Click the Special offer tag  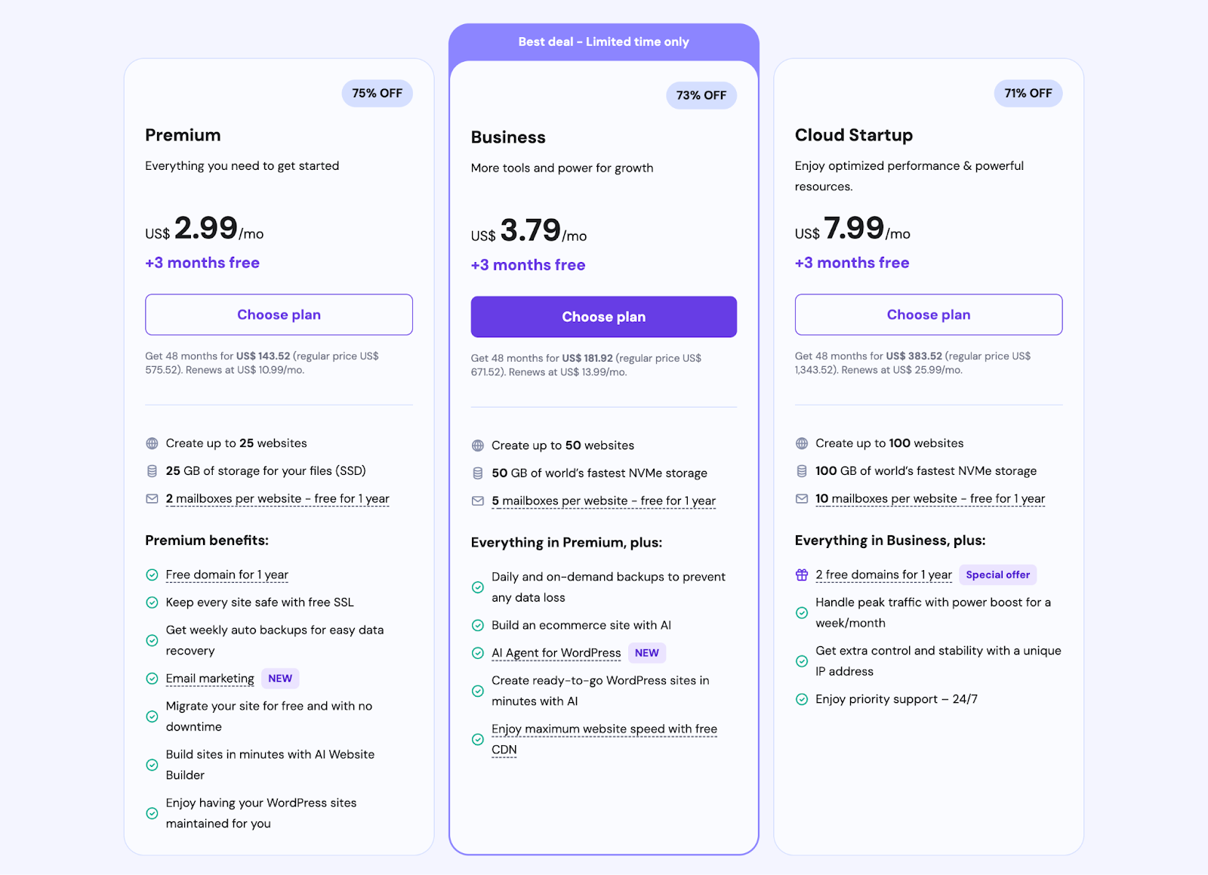pos(997,575)
